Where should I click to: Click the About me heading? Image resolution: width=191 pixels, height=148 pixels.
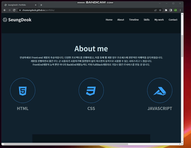[x=91, y=49]
